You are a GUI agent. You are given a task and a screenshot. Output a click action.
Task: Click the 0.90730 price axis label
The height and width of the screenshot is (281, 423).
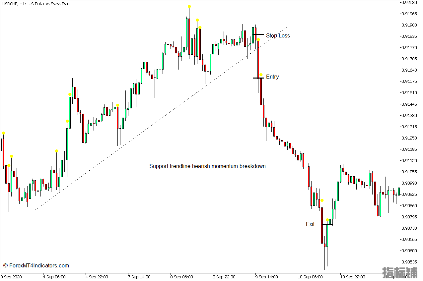tap(409, 228)
